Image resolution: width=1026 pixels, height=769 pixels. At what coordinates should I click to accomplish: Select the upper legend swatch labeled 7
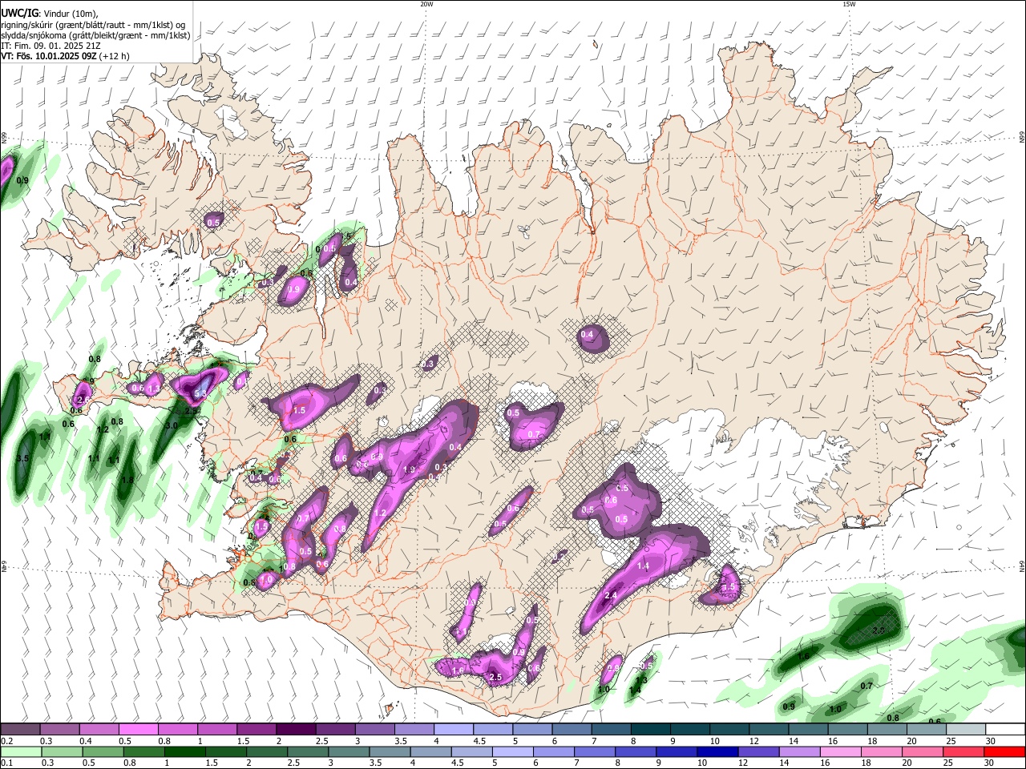610,730
